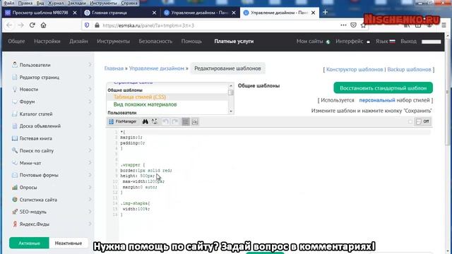Open Платные услуги menu item
Viewport: 452px width, 254px height.
click(x=234, y=42)
